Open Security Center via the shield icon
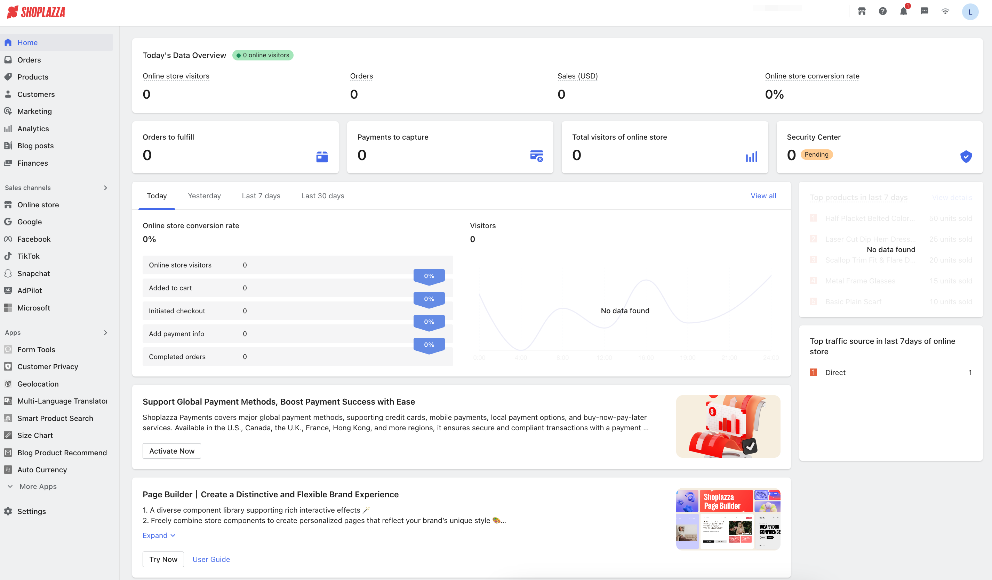Screen dimensions: 992x580 pyautogui.click(x=966, y=156)
